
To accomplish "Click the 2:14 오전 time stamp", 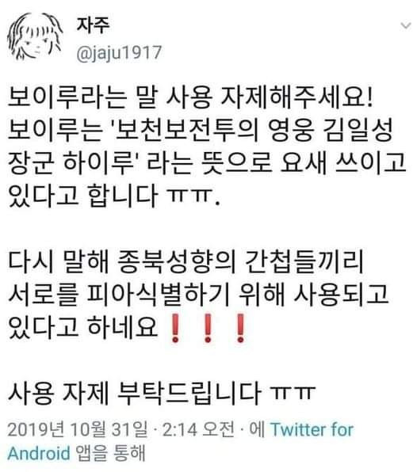I will (x=198, y=429).
